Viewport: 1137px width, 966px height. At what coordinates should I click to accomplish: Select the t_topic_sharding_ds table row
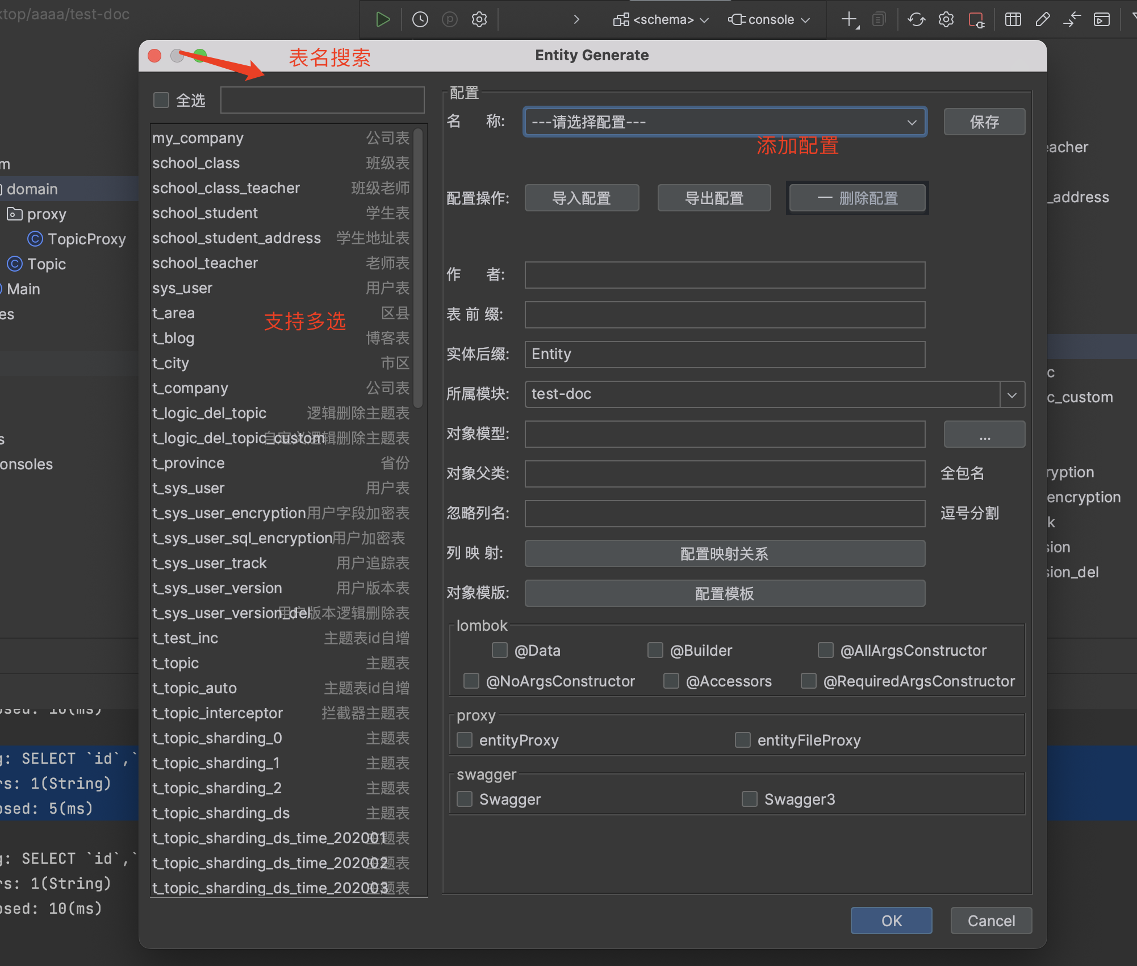pyautogui.click(x=281, y=813)
